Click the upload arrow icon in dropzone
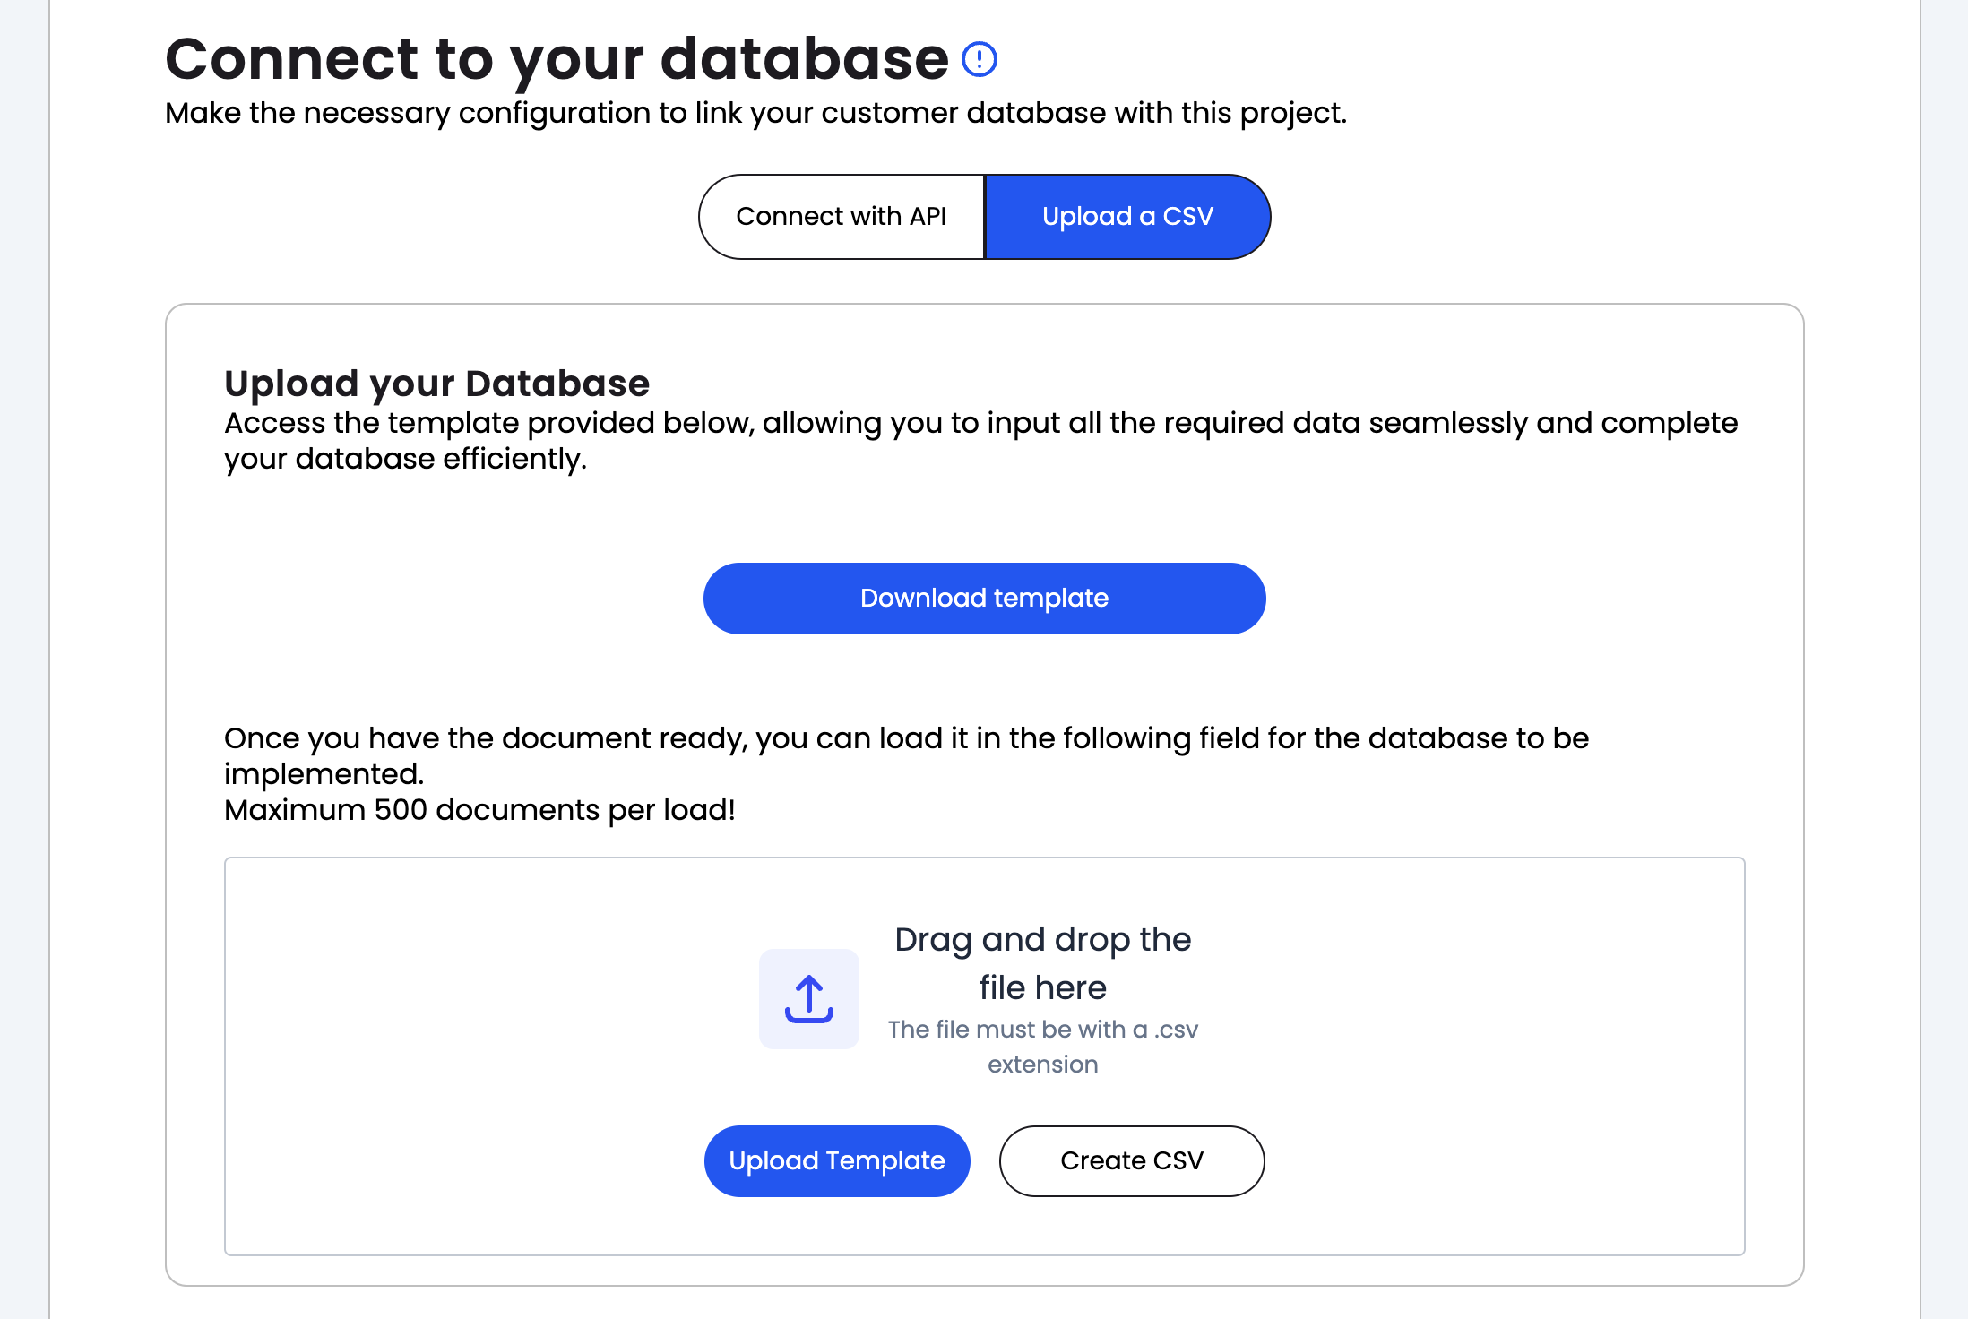The height and width of the screenshot is (1319, 1968). [808, 999]
